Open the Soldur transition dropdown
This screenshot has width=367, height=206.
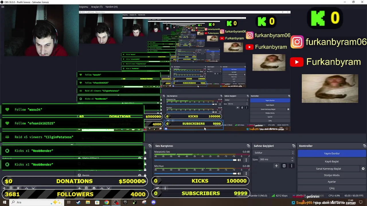pos(274,153)
